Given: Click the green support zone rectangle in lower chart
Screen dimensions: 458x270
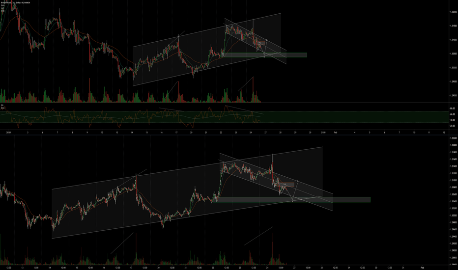Looking at the screenshot, I should point(344,199).
